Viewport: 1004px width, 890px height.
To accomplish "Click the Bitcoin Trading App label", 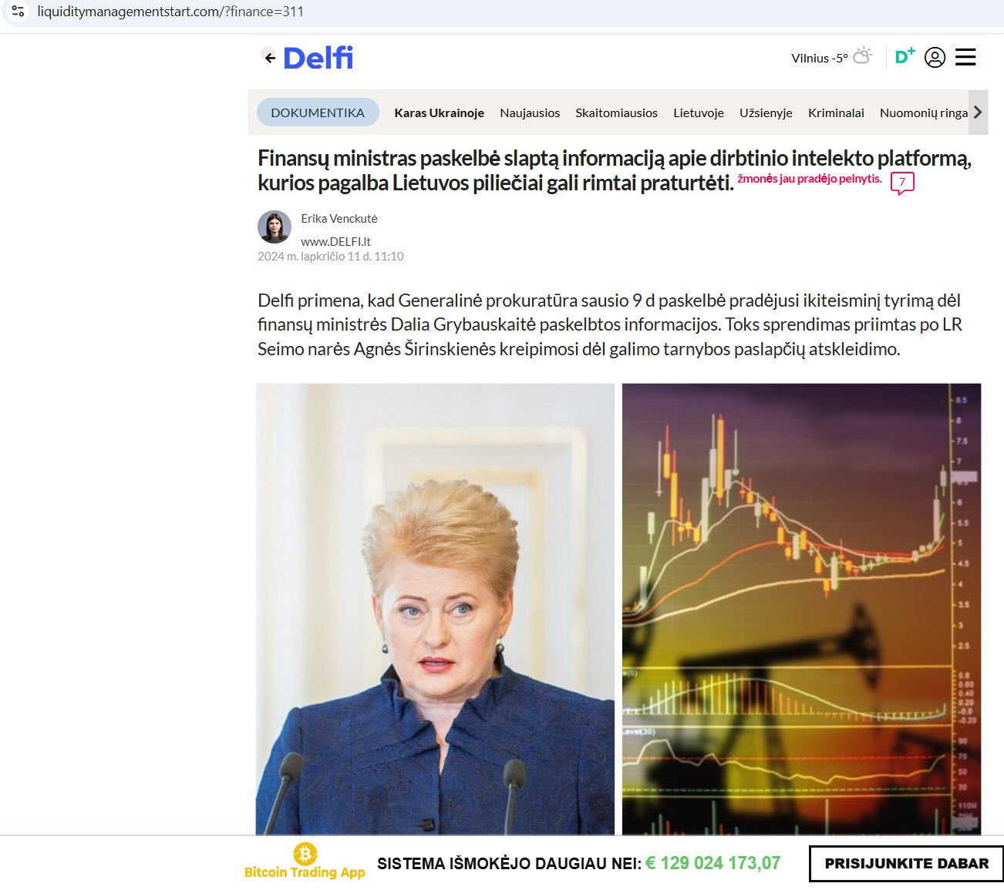I will (305, 872).
